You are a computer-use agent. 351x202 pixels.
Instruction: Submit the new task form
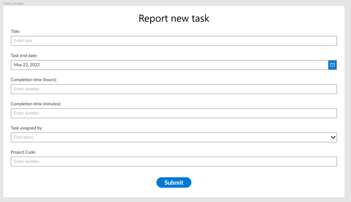point(174,183)
